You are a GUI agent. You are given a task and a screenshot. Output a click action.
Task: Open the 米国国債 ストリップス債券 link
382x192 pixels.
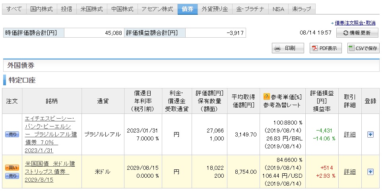(x=50, y=172)
